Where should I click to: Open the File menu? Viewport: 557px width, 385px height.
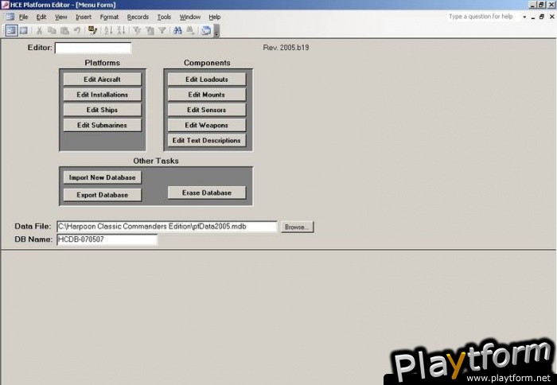(x=23, y=17)
